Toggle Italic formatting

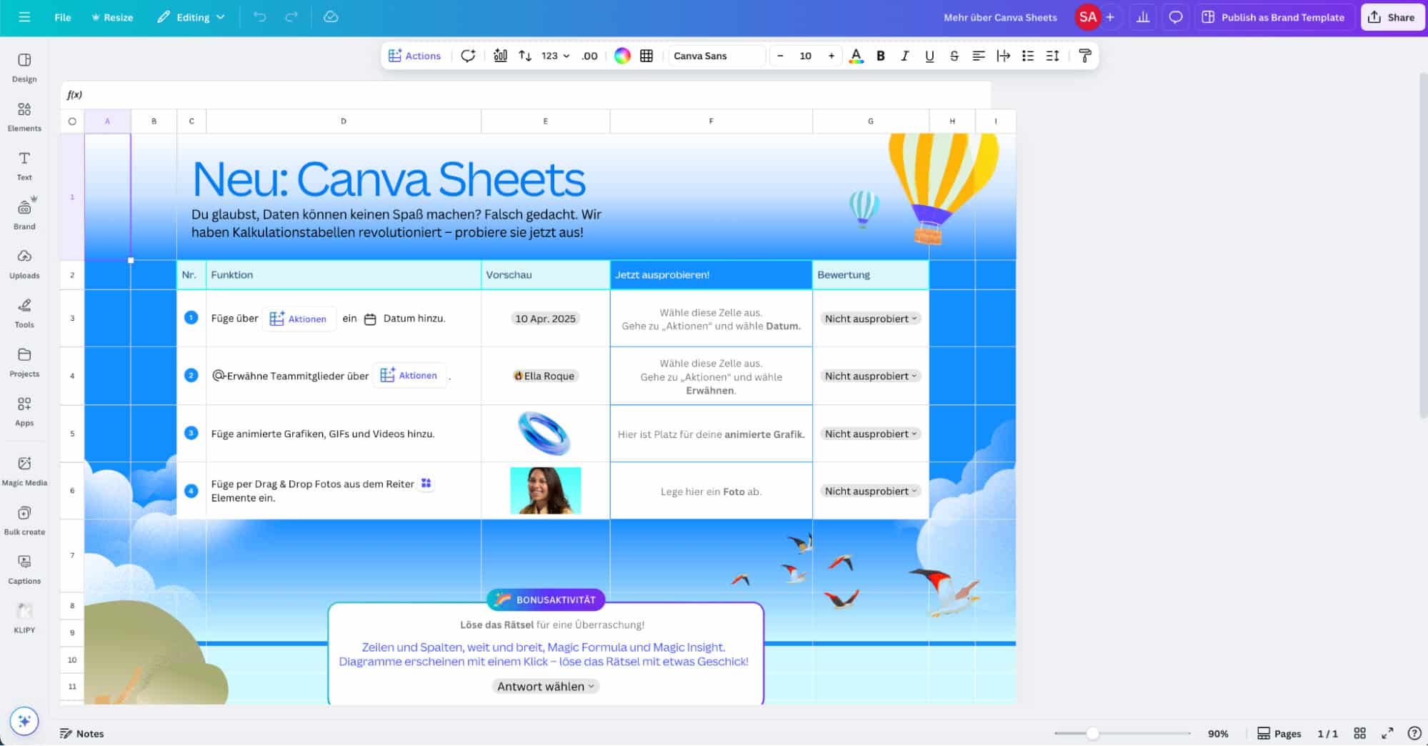tap(905, 56)
